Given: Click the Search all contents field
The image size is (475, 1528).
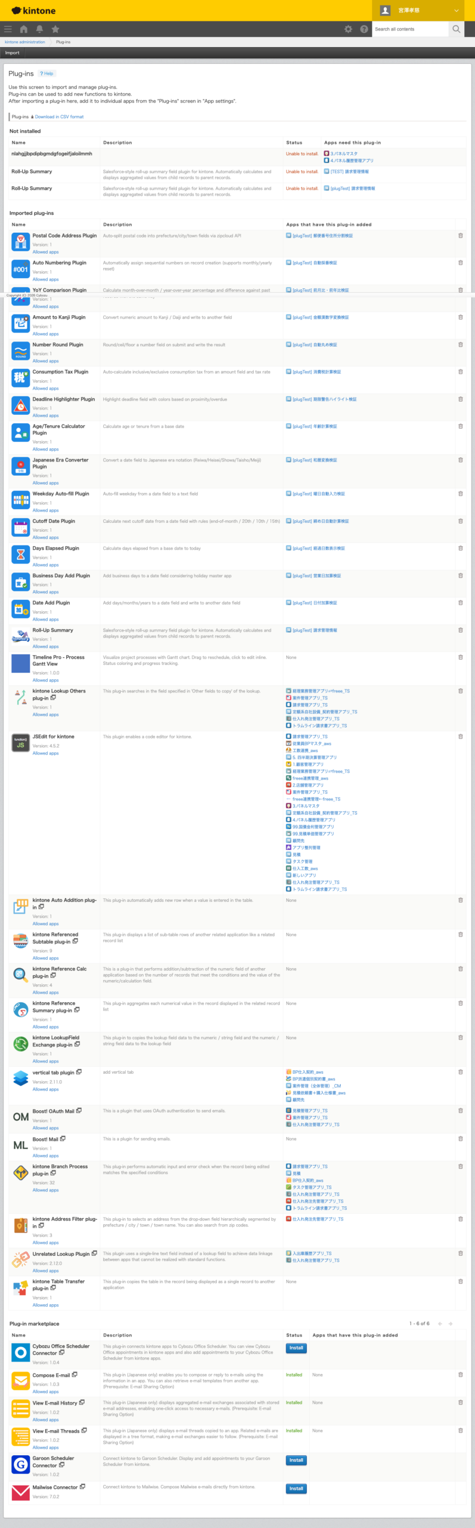Looking at the screenshot, I should [409, 29].
